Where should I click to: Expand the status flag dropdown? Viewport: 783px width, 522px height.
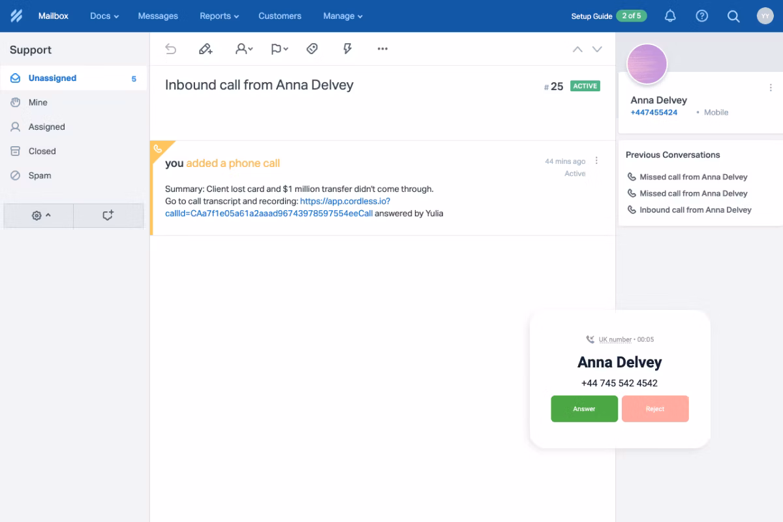pyautogui.click(x=279, y=49)
